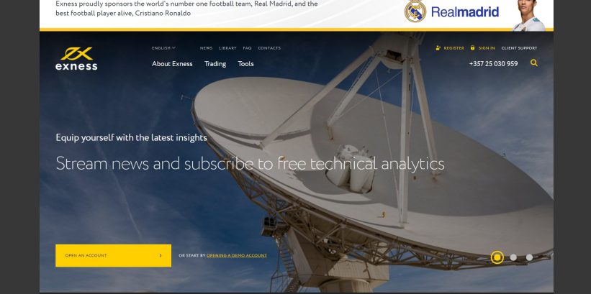Open the FAQ link
Image resolution: width=591 pixels, height=294 pixels.
coord(247,48)
